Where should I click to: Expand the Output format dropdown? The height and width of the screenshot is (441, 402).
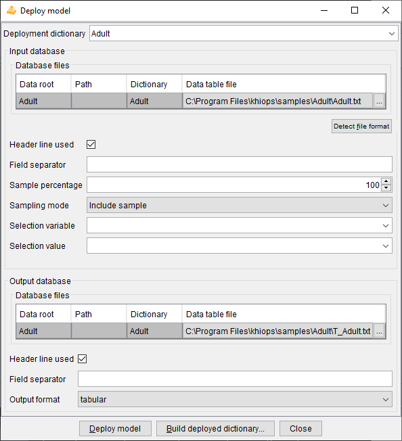pos(235,399)
